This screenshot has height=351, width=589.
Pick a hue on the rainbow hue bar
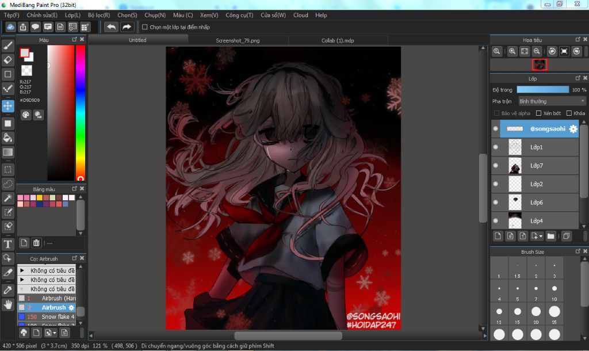tap(81, 113)
